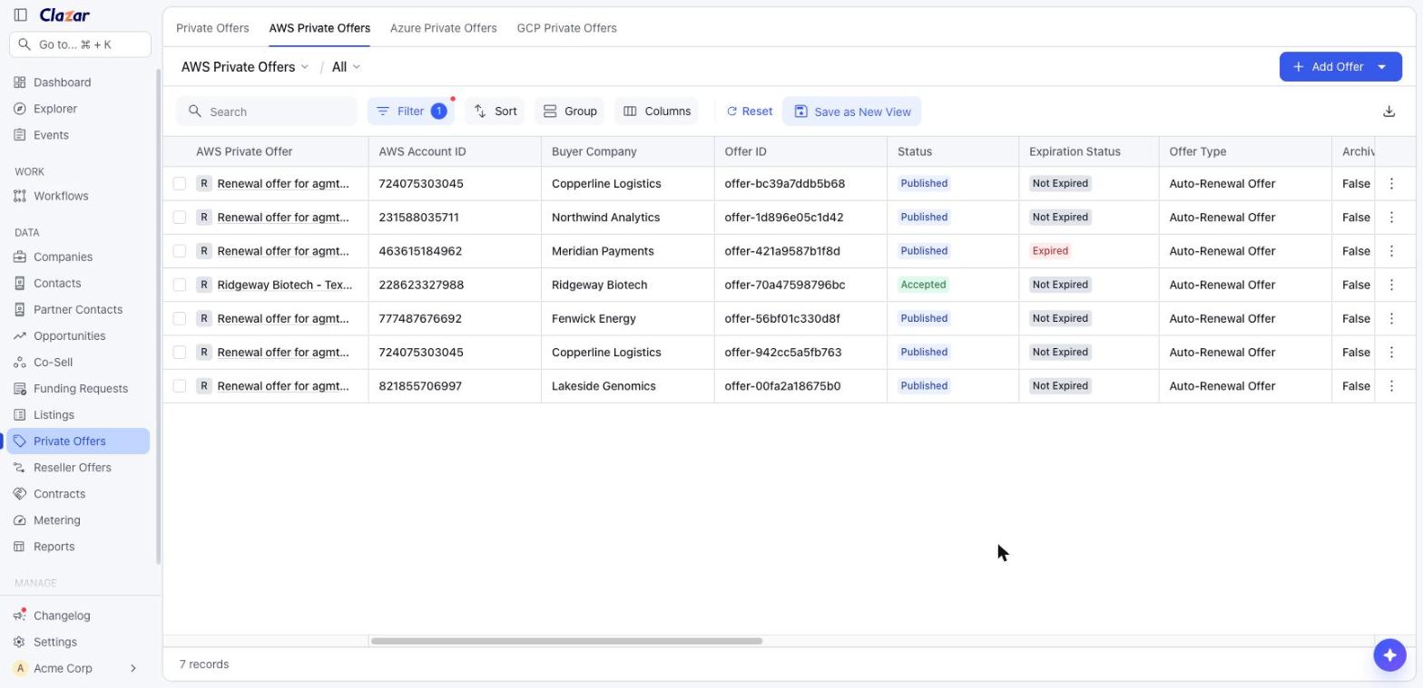Open the Go to command search box
Image resolution: width=1423 pixels, height=688 pixels.
pyautogui.click(x=80, y=44)
